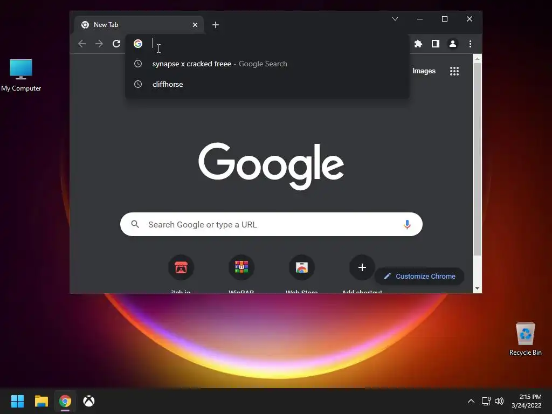Show hidden system tray icons
Screen dimensions: 552x414
(471, 401)
